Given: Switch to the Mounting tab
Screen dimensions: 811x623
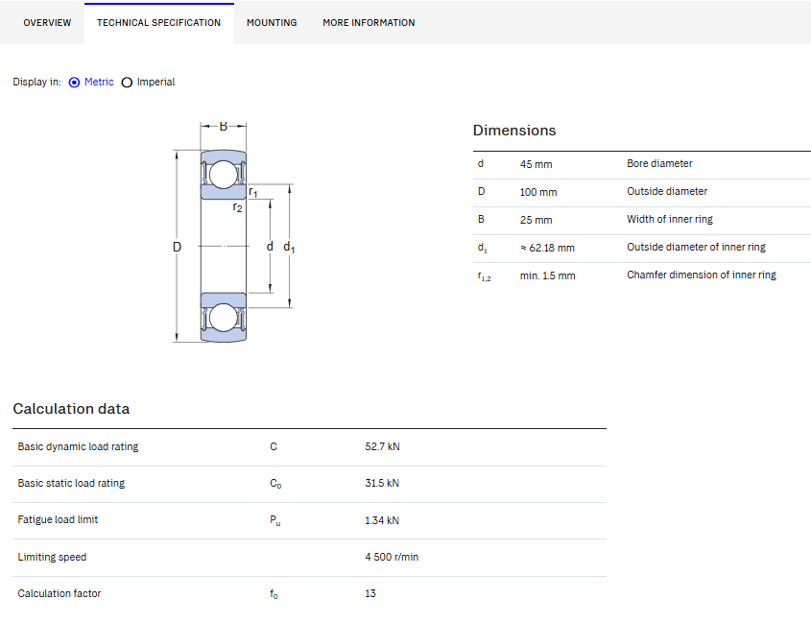Looking at the screenshot, I should [272, 23].
